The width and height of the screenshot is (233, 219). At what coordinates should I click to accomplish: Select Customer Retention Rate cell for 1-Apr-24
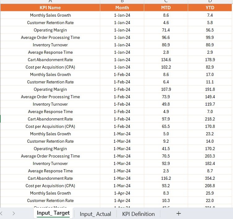click(x=50, y=200)
